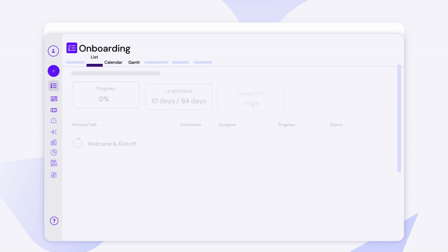This screenshot has width=448, height=252.
Task: Open the dashboard tiles sidebar icon
Action: click(x=54, y=175)
